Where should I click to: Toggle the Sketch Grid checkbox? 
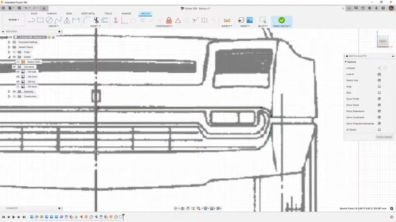379,80
